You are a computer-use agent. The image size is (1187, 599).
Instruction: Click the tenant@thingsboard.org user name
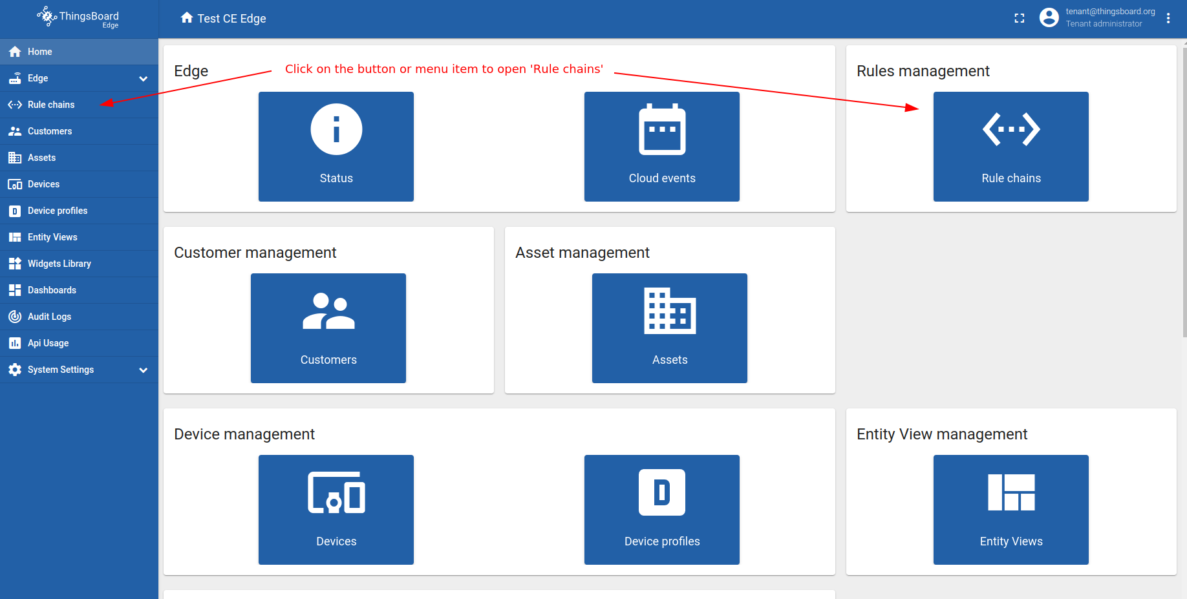pyautogui.click(x=1110, y=12)
